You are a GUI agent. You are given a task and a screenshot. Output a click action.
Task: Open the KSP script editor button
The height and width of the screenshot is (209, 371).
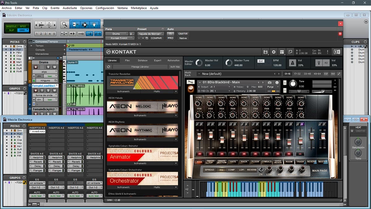(x=326, y=74)
